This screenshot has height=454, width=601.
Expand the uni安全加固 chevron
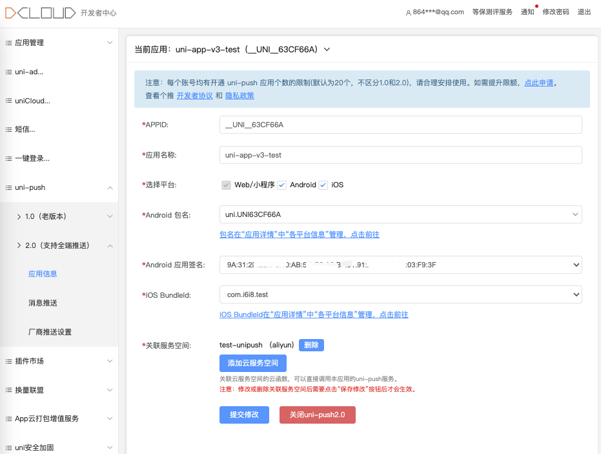110,448
